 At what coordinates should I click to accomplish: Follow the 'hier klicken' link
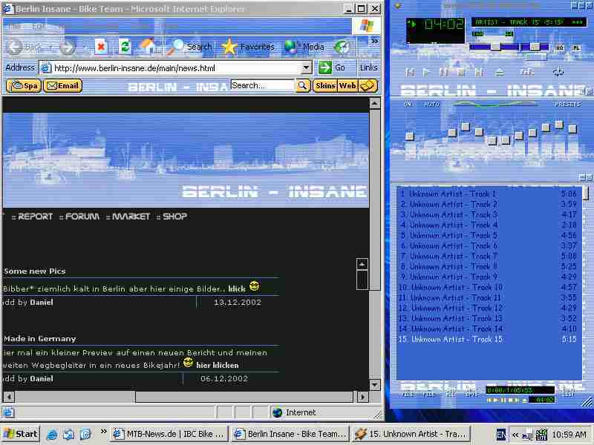pos(218,365)
